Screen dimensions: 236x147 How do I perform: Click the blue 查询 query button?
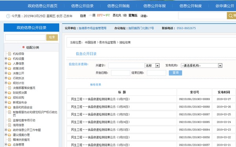pyautogui.click(x=175, y=73)
